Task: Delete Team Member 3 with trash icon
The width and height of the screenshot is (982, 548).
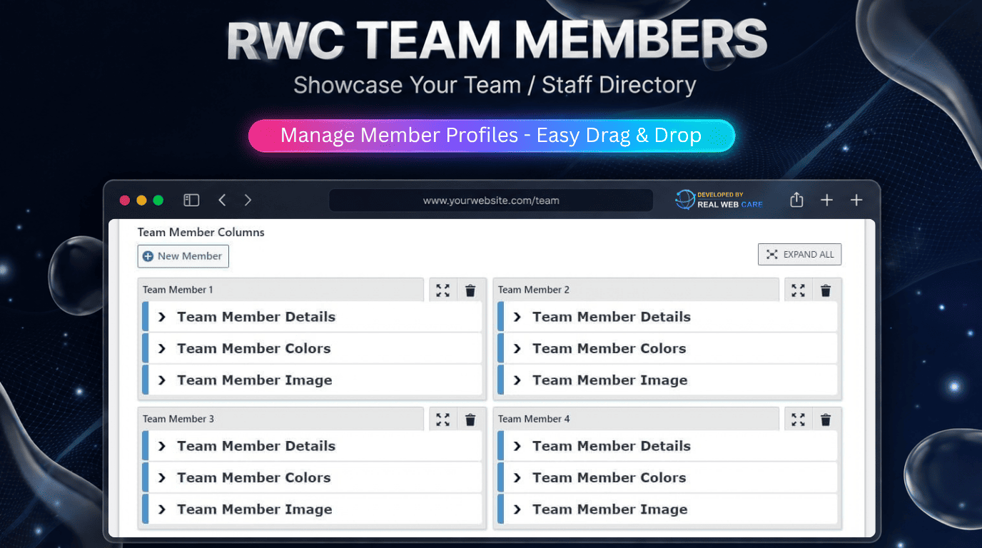Action: 470,419
